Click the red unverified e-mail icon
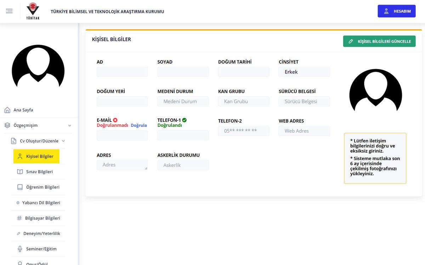The width and height of the screenshot is (425, 265). tap(115, 120)
